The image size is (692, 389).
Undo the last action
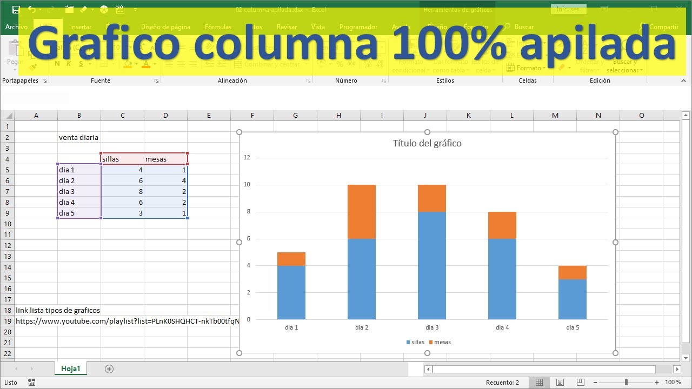31,9
